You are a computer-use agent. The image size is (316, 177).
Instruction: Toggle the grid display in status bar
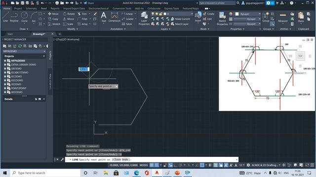point(152,165)
